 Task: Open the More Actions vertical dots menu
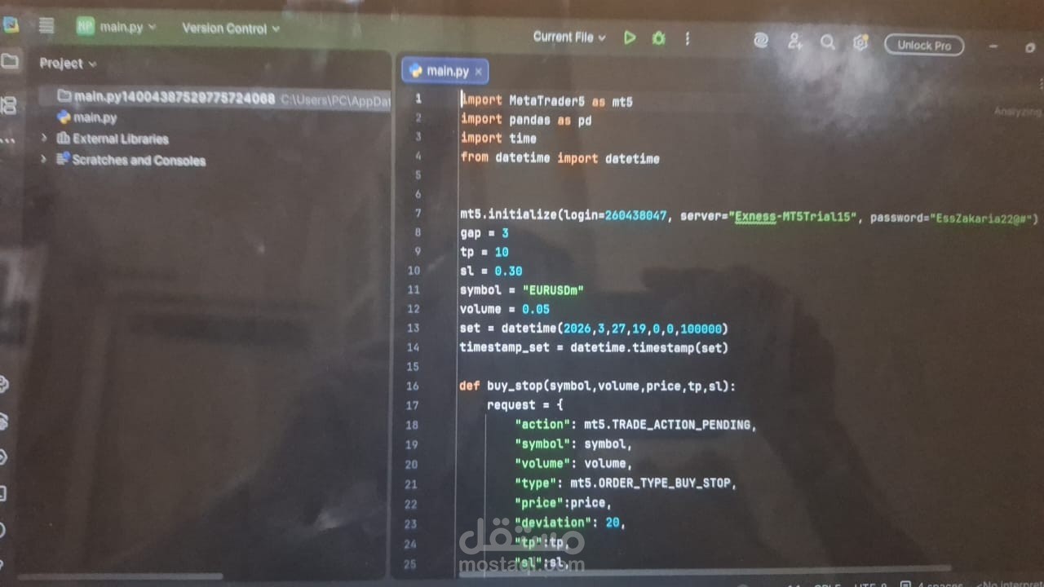[688, 38]
